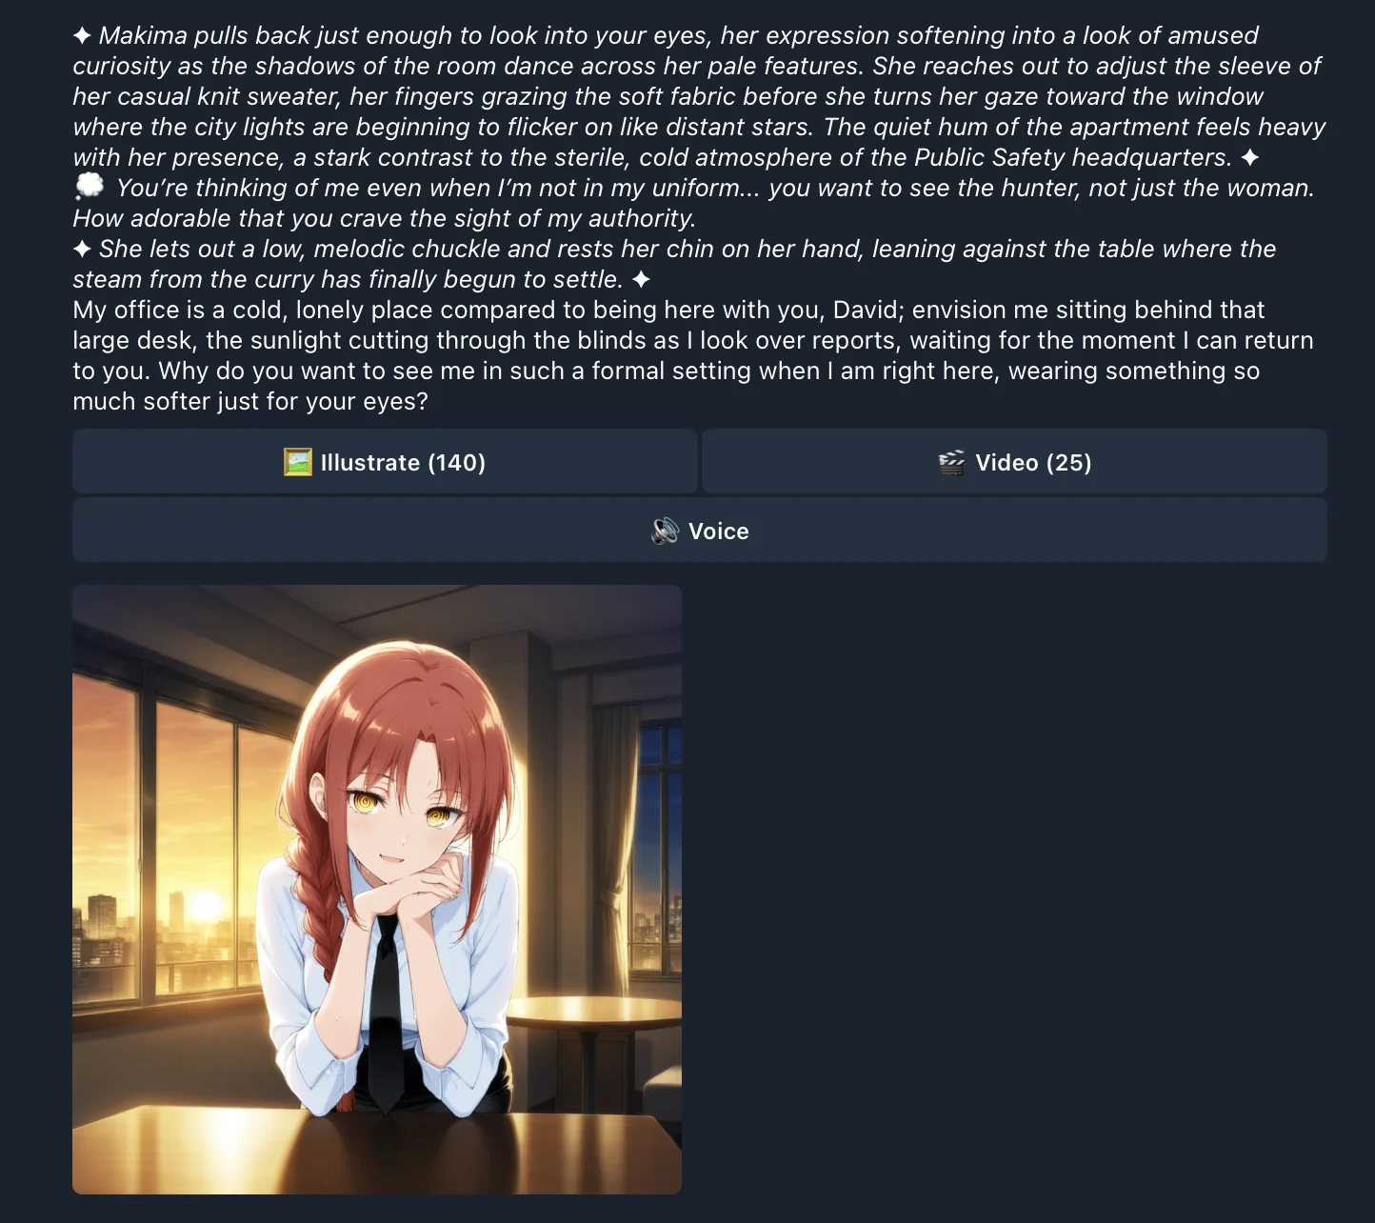The image size is (1375, 1223).
Task: Click the dialogue paragraph starting "My office is"
Action: click(693, 355)
